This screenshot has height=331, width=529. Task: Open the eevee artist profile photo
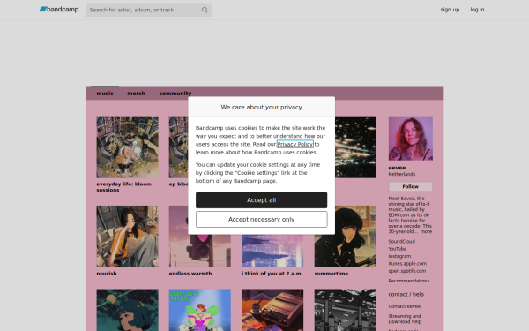(x=411, y=139)
